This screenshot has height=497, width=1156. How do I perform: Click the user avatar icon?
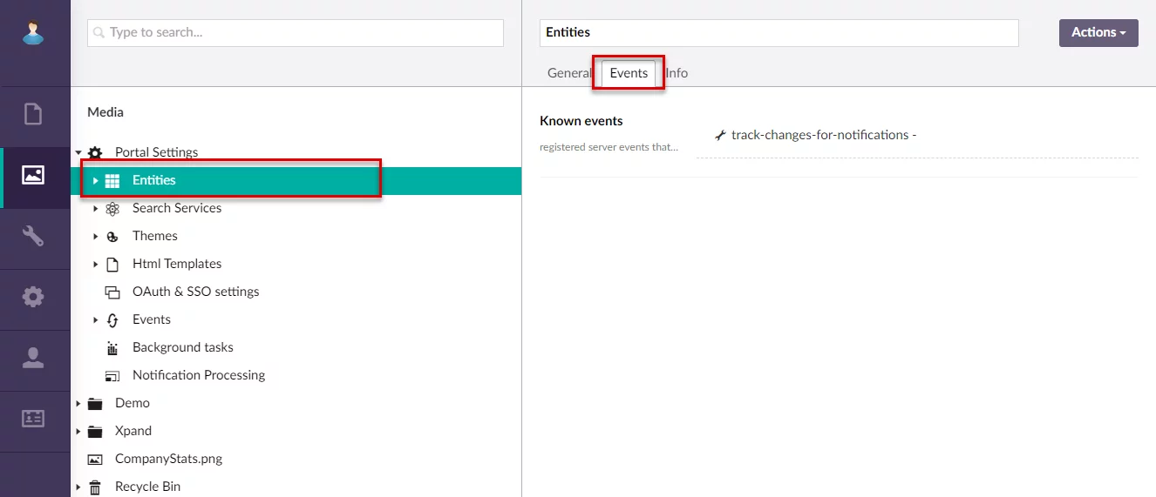click(x=33, y=32)
